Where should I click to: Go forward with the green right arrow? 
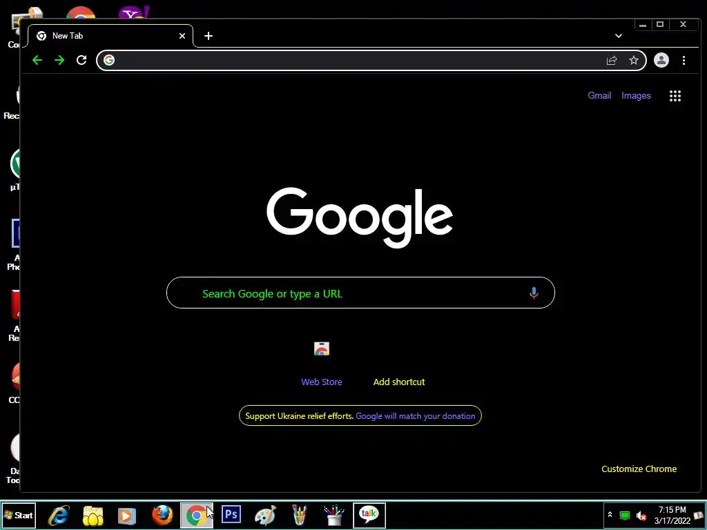click(59, 60)
